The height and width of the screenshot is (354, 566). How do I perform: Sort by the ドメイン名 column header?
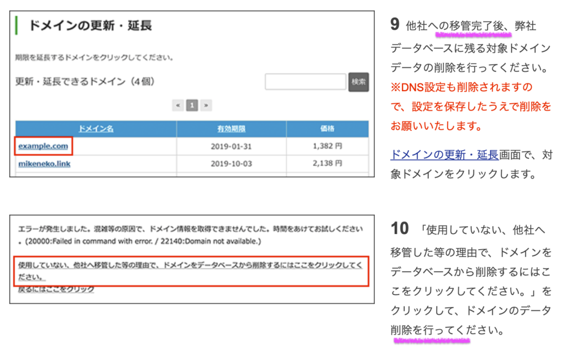pyautogui.click(x=96, y=129)
